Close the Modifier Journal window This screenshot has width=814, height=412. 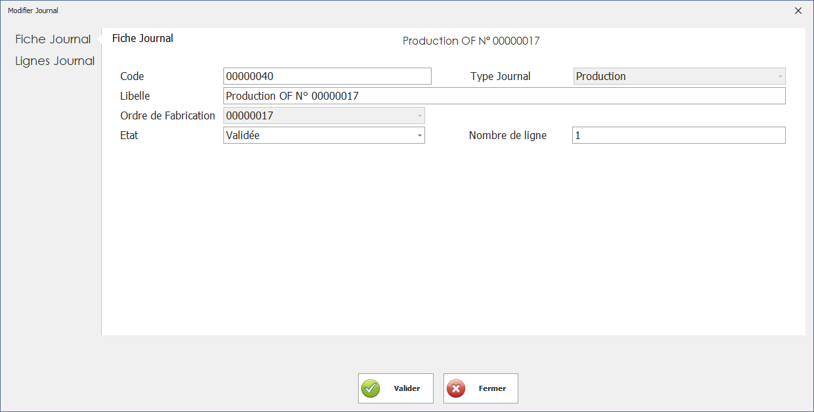click(x=798, y=10)
